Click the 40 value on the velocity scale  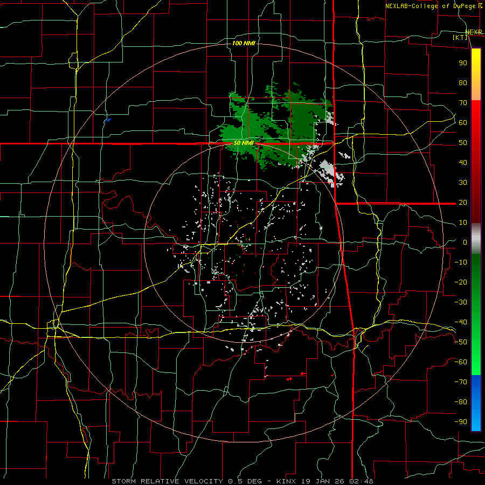[463, 163]
